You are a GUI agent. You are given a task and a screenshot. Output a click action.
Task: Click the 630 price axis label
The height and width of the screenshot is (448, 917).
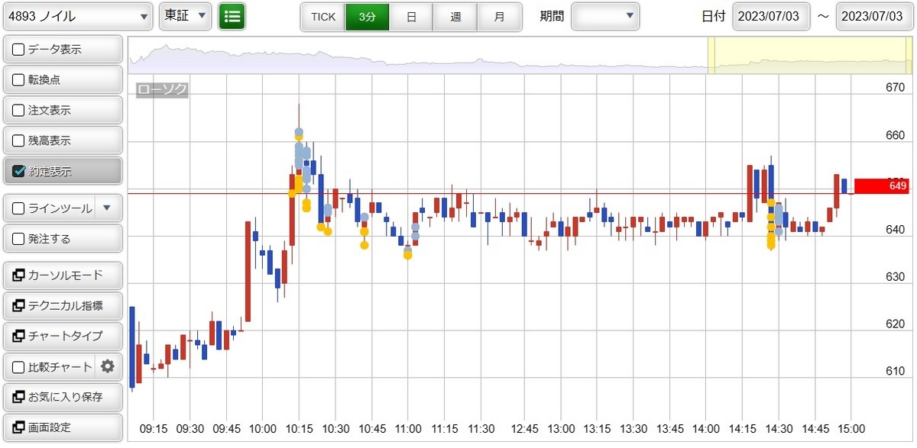tap(894, 276)
